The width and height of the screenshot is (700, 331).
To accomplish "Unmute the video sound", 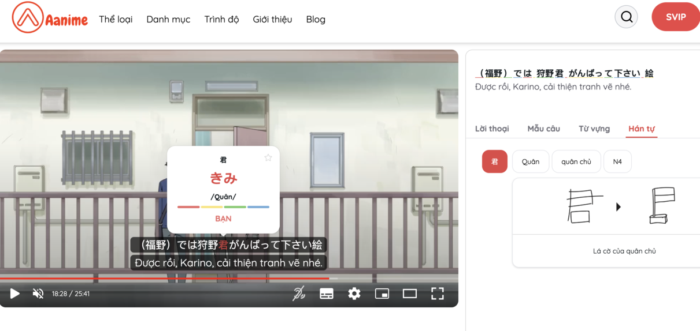I will [x=38, y=294].
